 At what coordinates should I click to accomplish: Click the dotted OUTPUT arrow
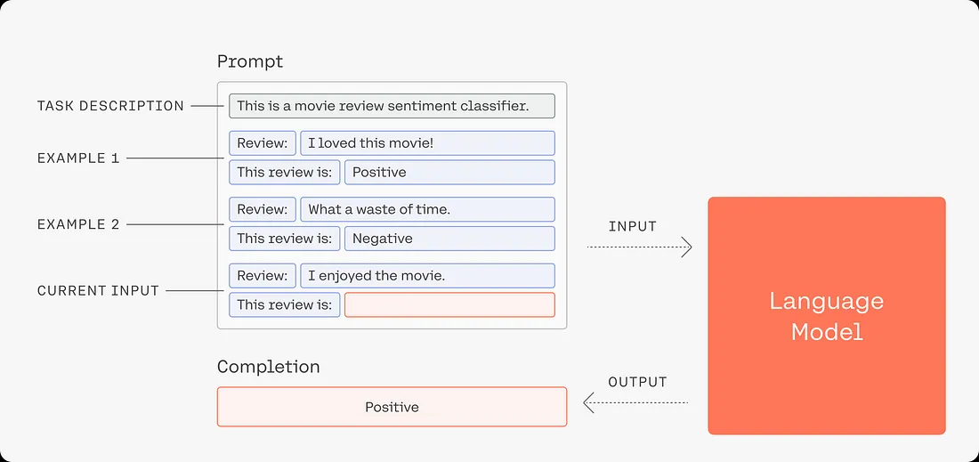pos(635,403)
